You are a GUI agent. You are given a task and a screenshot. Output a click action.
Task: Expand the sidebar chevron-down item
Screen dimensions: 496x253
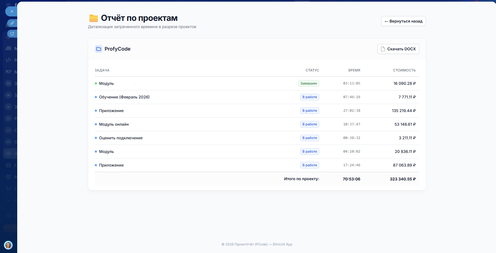[x=8, y=200]
